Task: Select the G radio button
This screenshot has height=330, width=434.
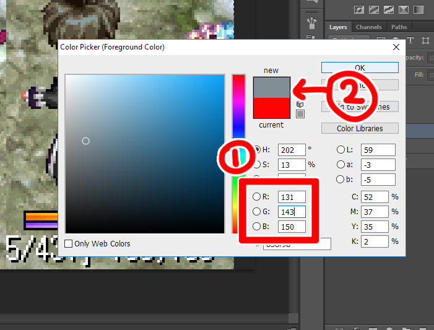Action: 256,212
